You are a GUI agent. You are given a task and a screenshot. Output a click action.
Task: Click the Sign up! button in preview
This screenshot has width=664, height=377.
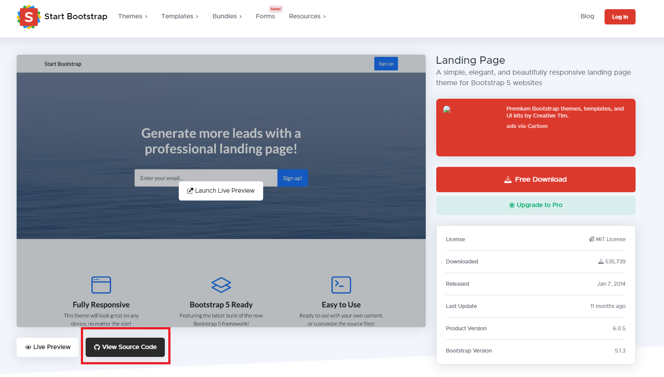coord(292,178)
